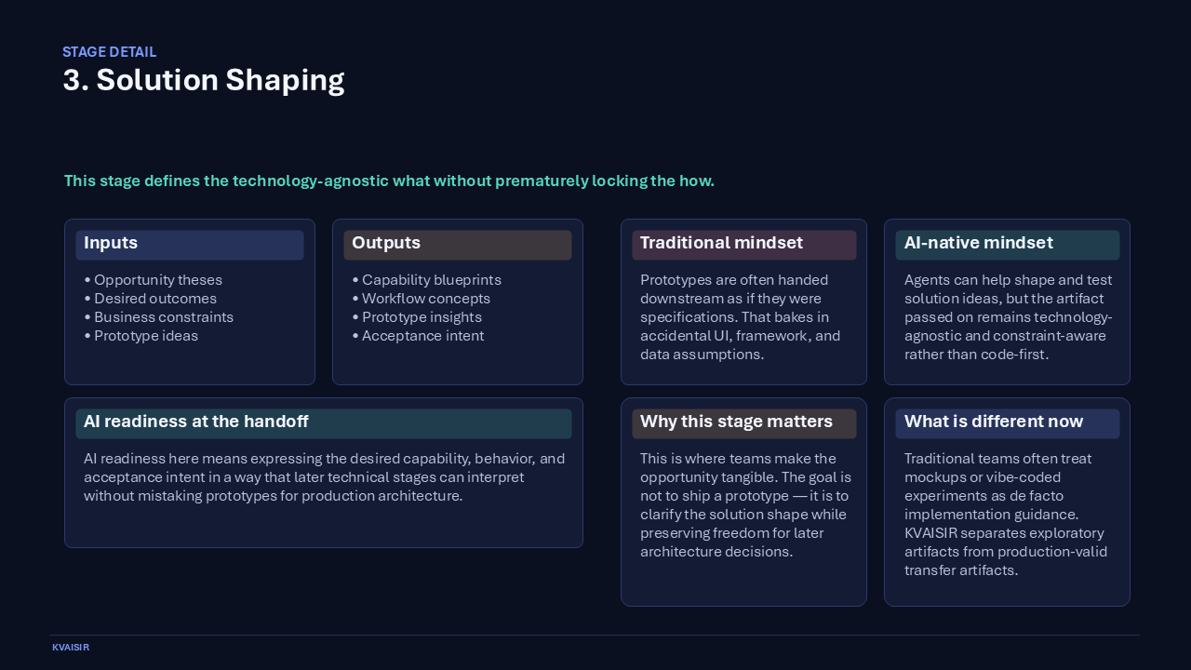Image resolution: width=1191 pixels, height=670 pixels.
Task: Click the "3. Solution Shaping" slide title
Action: pyautogui.click(x=203, y=80)
